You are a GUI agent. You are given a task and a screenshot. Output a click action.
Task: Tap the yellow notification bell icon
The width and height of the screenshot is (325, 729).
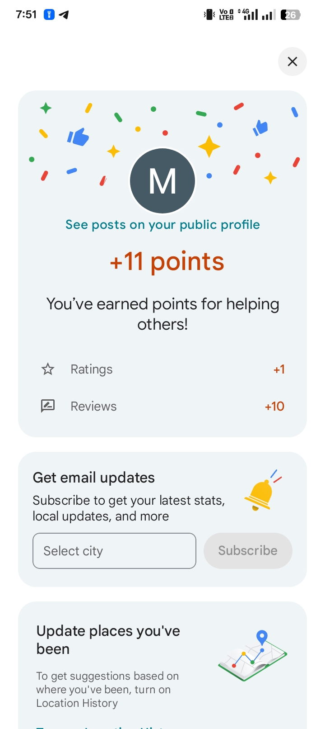(261, 494)
